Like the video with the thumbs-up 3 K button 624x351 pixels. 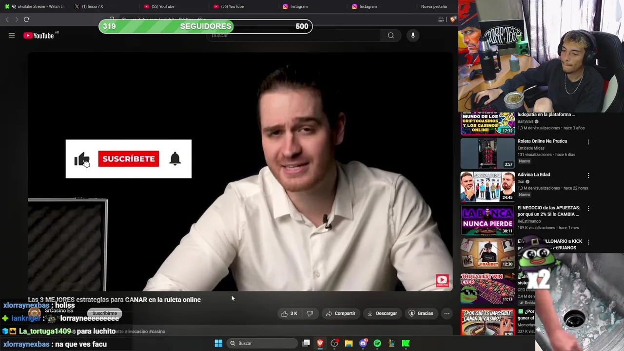[x=289, y=313]
